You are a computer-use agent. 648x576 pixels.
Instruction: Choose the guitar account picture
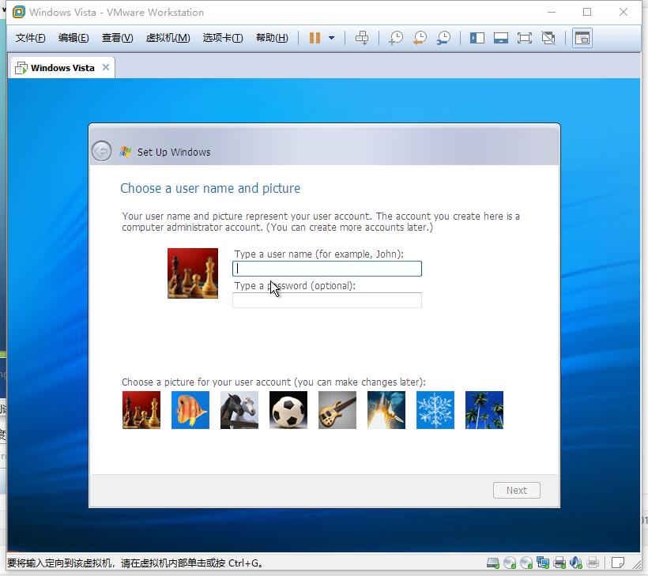tap(337, 410)
